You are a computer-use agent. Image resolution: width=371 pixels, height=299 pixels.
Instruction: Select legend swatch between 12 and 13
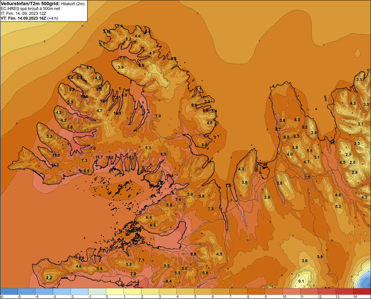pyautogui.click(x=327, y=291)
